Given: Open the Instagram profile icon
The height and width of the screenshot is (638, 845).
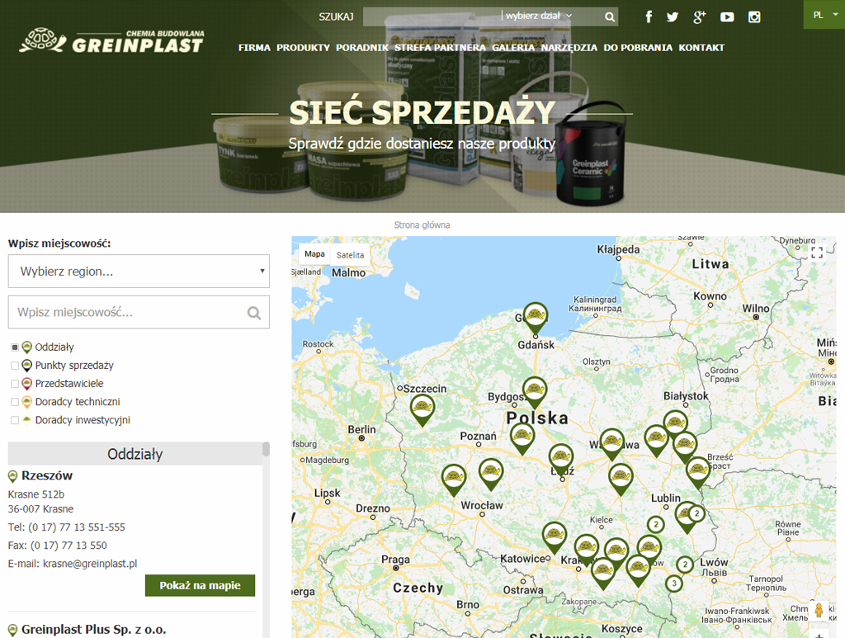Looking at the screenshot, I should coord(754,17).
